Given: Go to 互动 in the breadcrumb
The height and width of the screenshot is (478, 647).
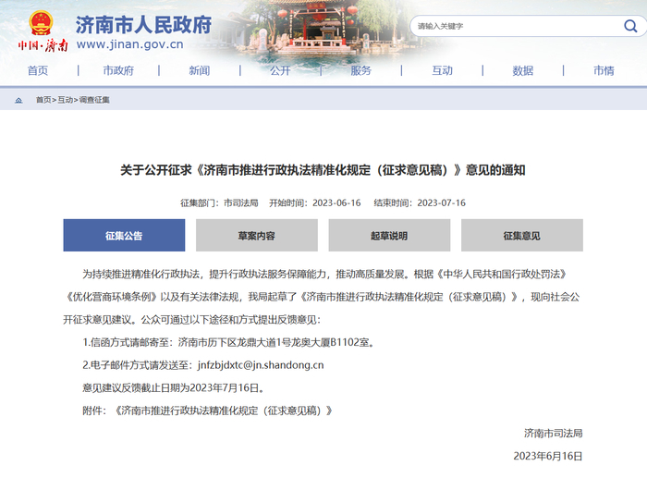Looking at the screenshot, I should tap(66, 100).
